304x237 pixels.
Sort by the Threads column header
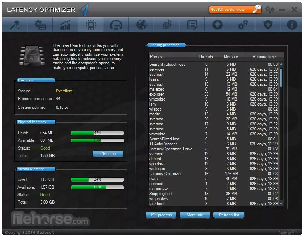206,57
